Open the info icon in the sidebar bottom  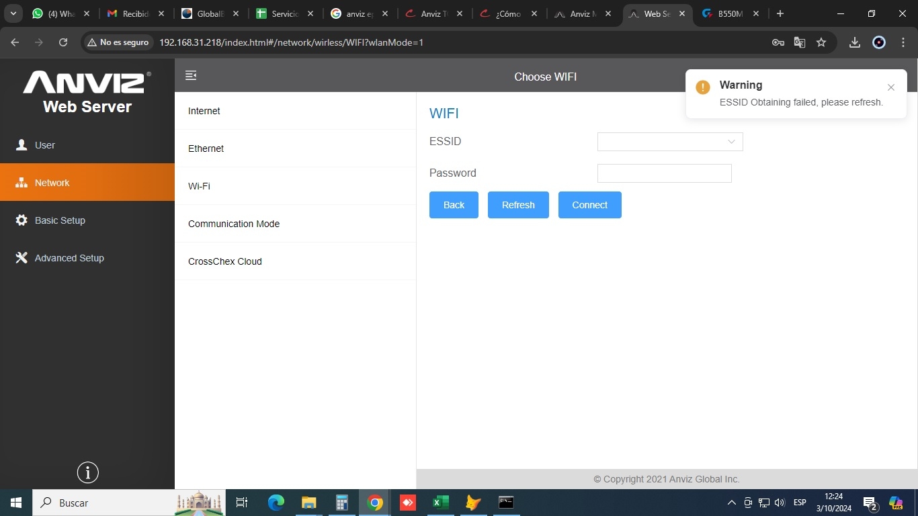tap(88, 472)
